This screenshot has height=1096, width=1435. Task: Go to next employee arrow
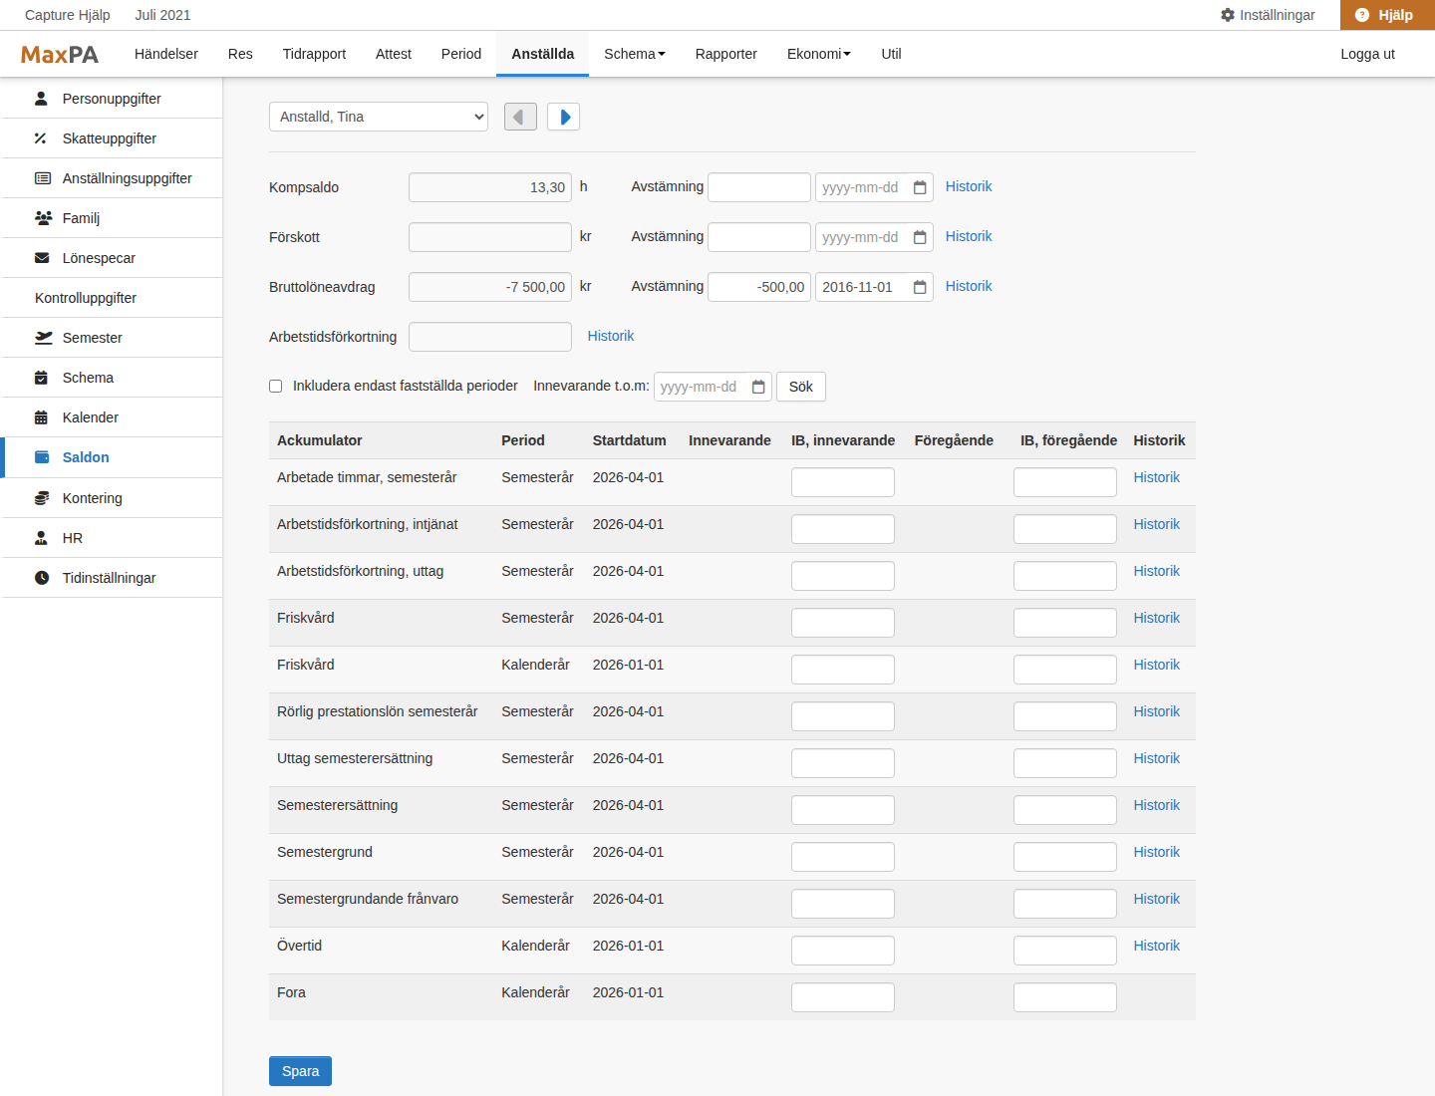tap(564, 117)
